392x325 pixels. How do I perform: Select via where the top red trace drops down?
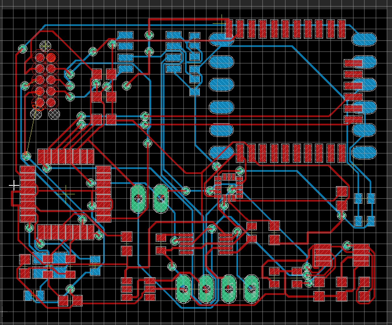click(149, 35)
